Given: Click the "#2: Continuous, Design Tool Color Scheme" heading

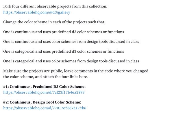Looking at the screenshot, I should tap(42, 102).
